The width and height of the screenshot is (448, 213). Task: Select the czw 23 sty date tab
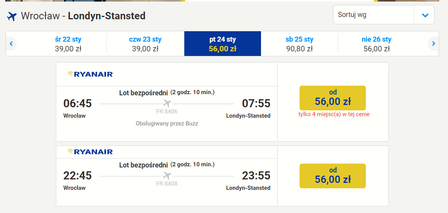145,44
